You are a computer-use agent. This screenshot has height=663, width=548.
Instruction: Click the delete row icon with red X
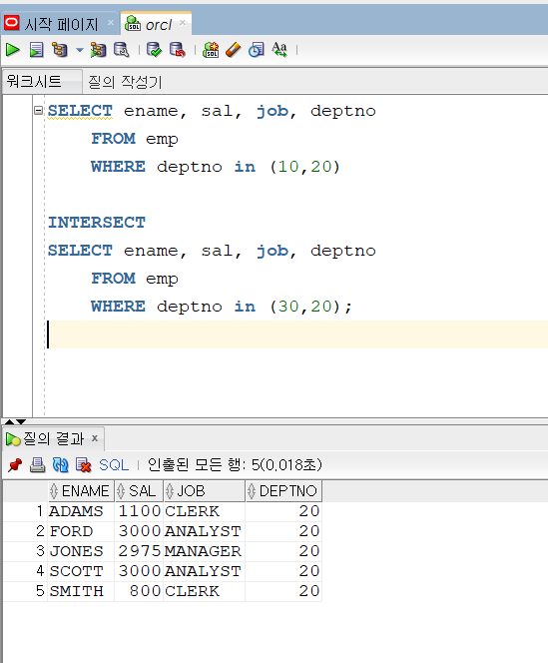pos(83,465)
